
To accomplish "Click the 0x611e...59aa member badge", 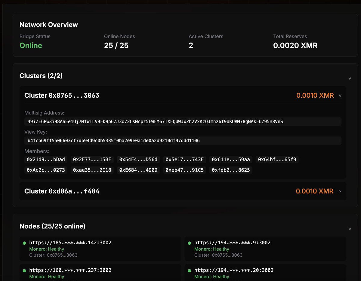I will click(231, 159).
